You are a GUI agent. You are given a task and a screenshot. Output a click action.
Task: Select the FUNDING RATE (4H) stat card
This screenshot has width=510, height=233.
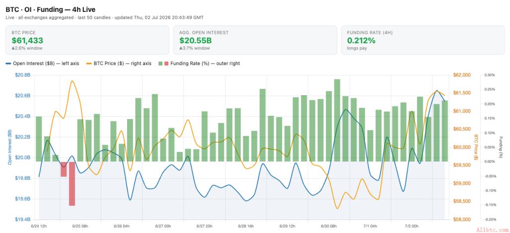tap(423, 40)
